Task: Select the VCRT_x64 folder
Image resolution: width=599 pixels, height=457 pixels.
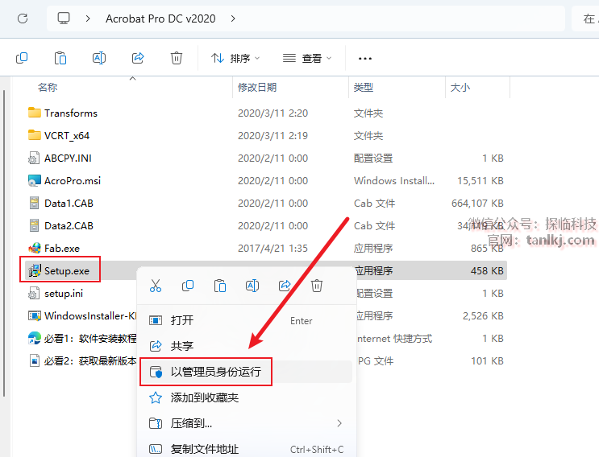Action: click(x=67, y=136)
